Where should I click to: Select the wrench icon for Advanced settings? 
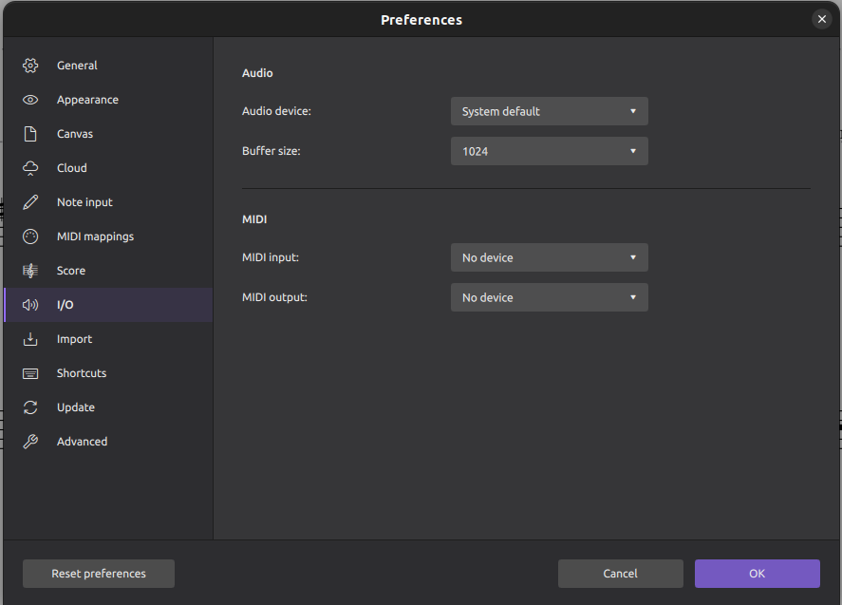[x=29, y=441]
